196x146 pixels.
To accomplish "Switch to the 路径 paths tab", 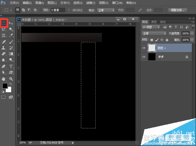I will click(163, 22).
